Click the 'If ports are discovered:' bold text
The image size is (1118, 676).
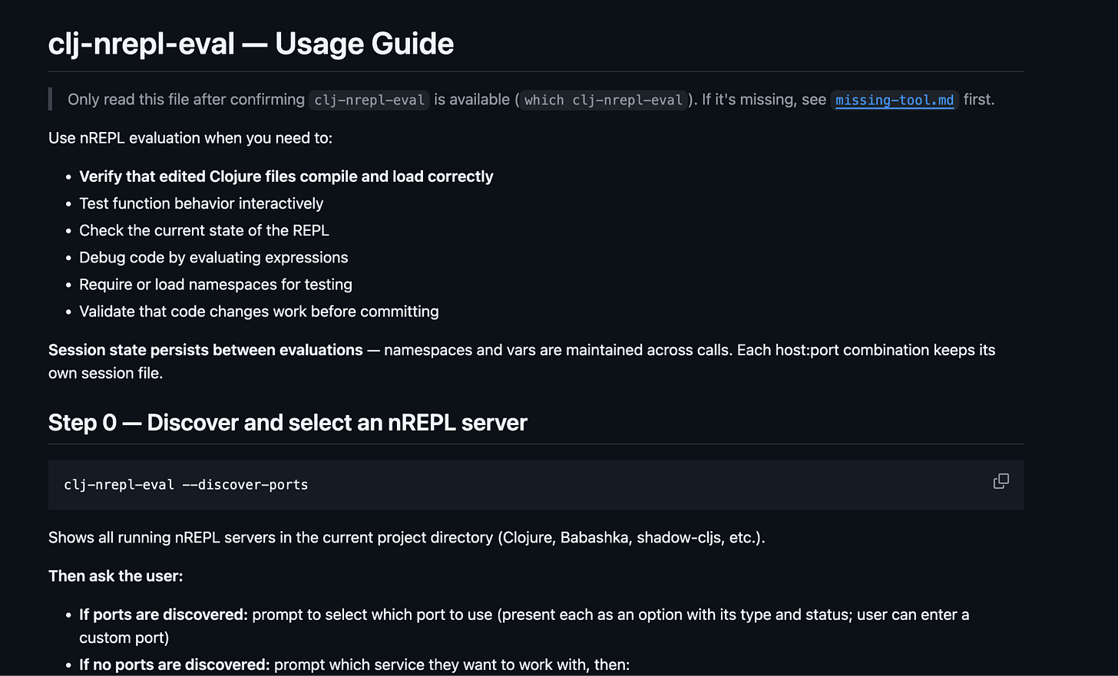click(x=164, y=615)
